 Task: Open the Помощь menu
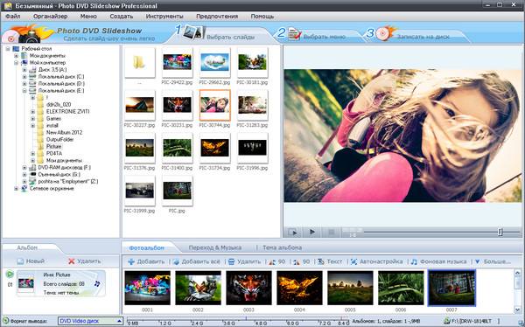click(x=262, y=16)
